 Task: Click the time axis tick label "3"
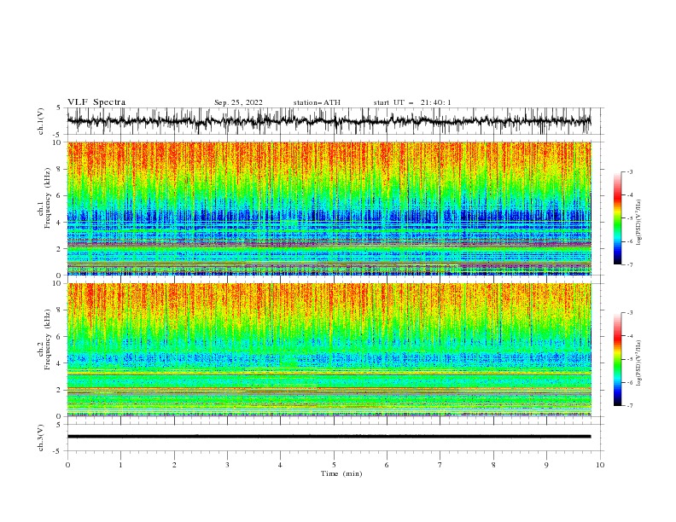point(227,465)
